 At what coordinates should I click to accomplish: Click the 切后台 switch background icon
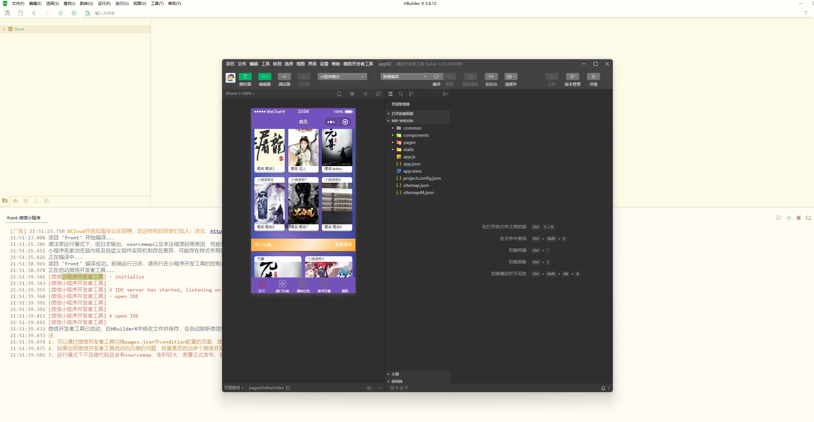491,77
